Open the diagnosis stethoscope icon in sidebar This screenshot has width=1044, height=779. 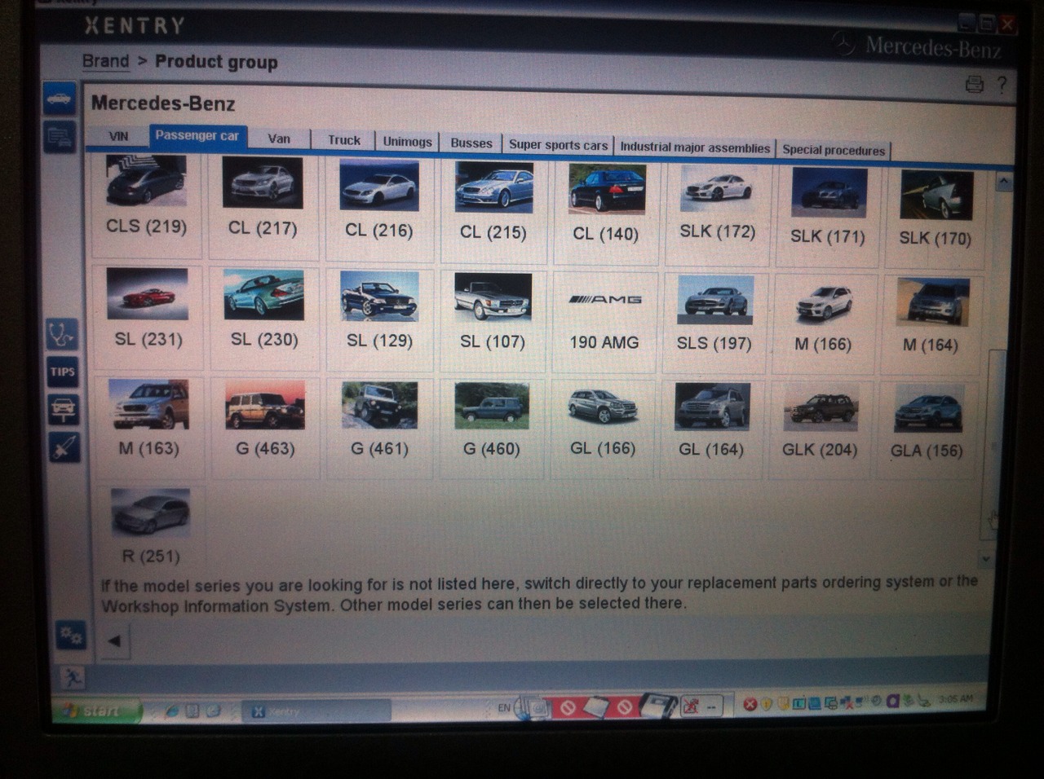[x=62, y=334]
